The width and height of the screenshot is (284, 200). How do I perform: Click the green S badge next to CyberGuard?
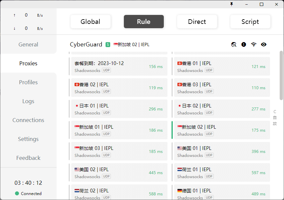[108, 44]
